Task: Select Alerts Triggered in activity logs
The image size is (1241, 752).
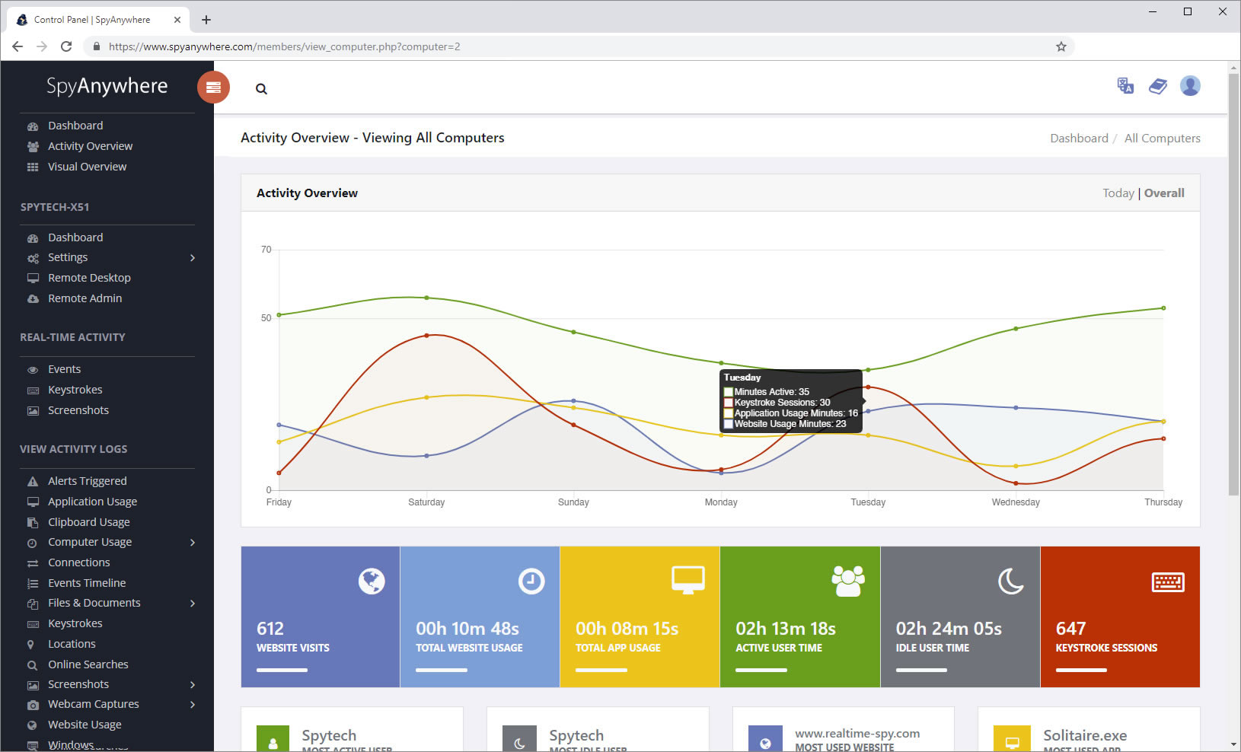Action: point(87,481)
